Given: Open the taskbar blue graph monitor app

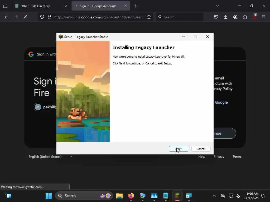Looking at the screenshot, I should [154, 196].
